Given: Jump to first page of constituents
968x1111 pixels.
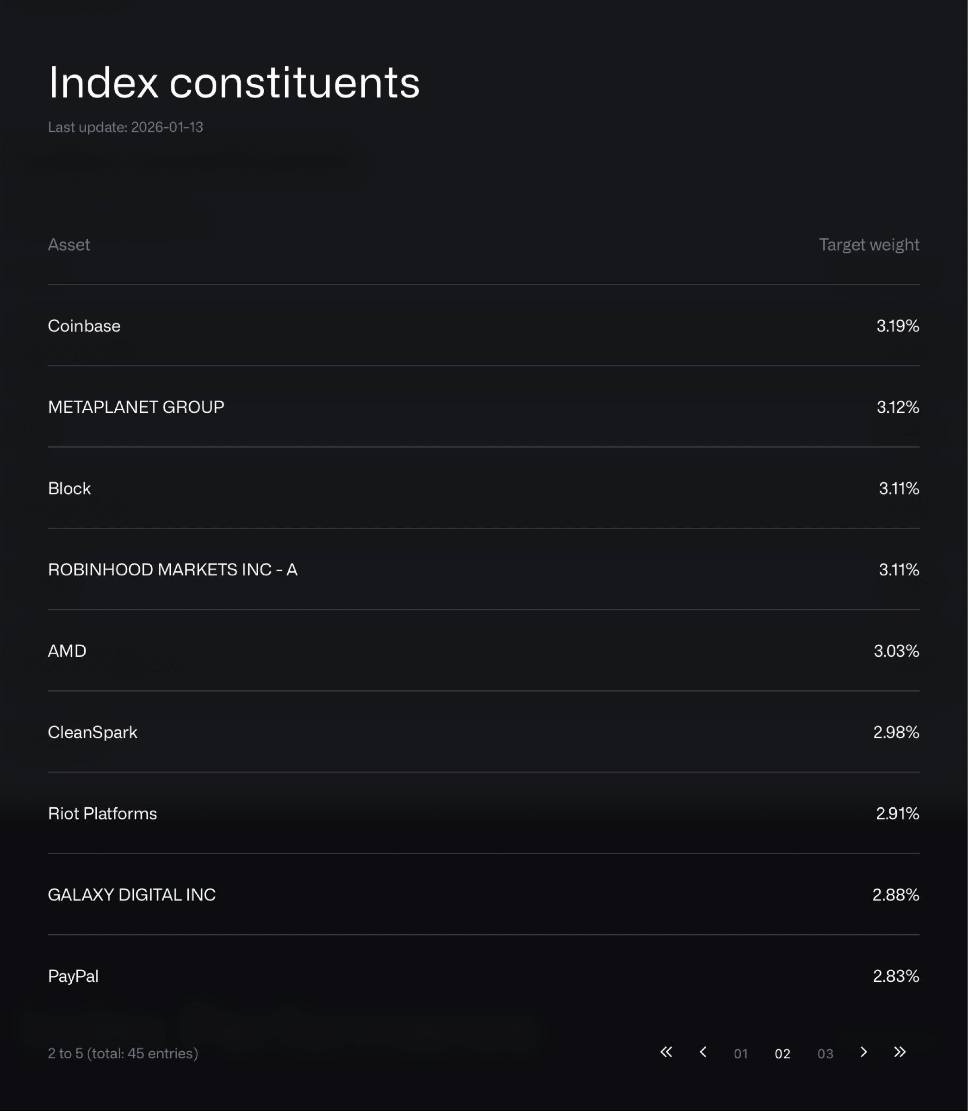Looking at the screenshot, I should [x=666, y=1052].
